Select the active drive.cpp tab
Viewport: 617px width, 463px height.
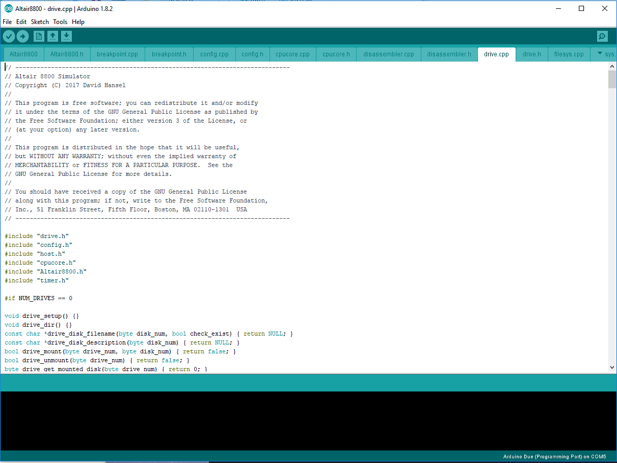point(496,54)
